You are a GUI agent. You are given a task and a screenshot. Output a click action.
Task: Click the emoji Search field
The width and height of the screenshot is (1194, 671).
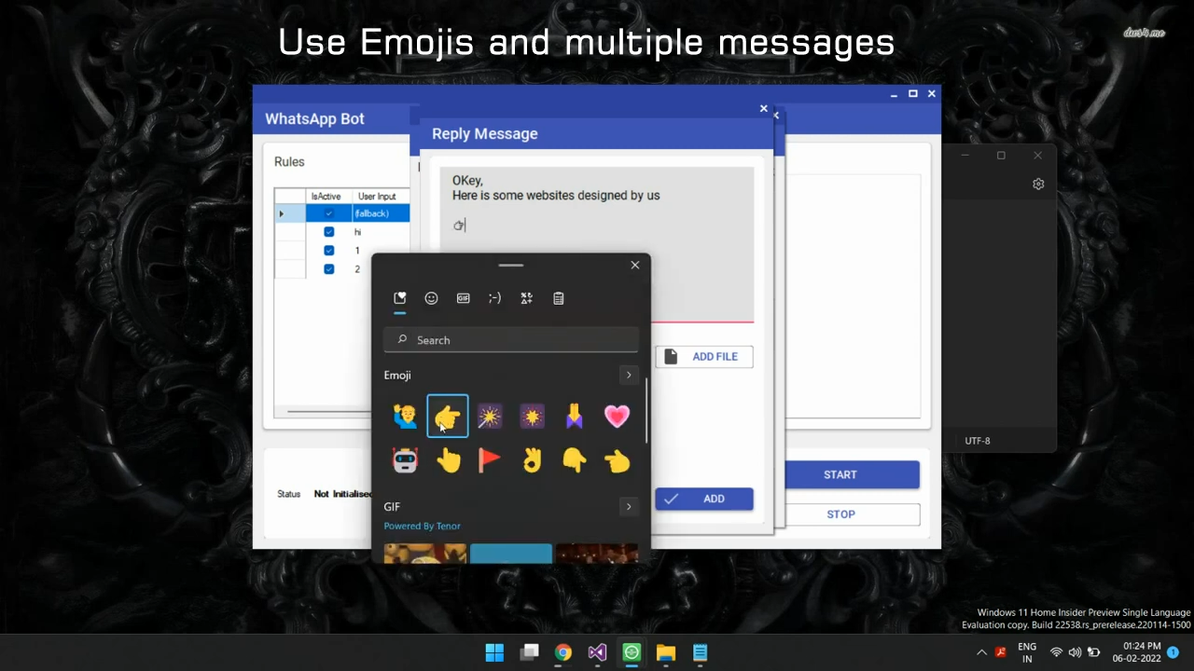511,340
